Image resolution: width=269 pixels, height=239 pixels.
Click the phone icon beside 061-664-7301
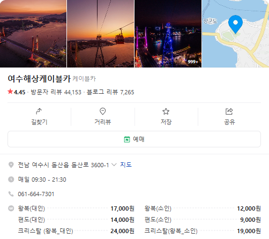(11, 194)
